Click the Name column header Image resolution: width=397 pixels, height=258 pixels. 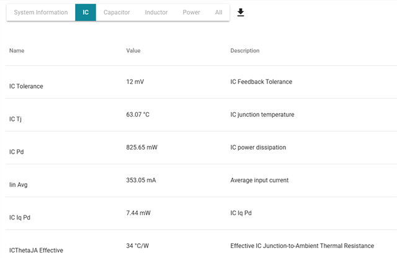coord(17,51)
